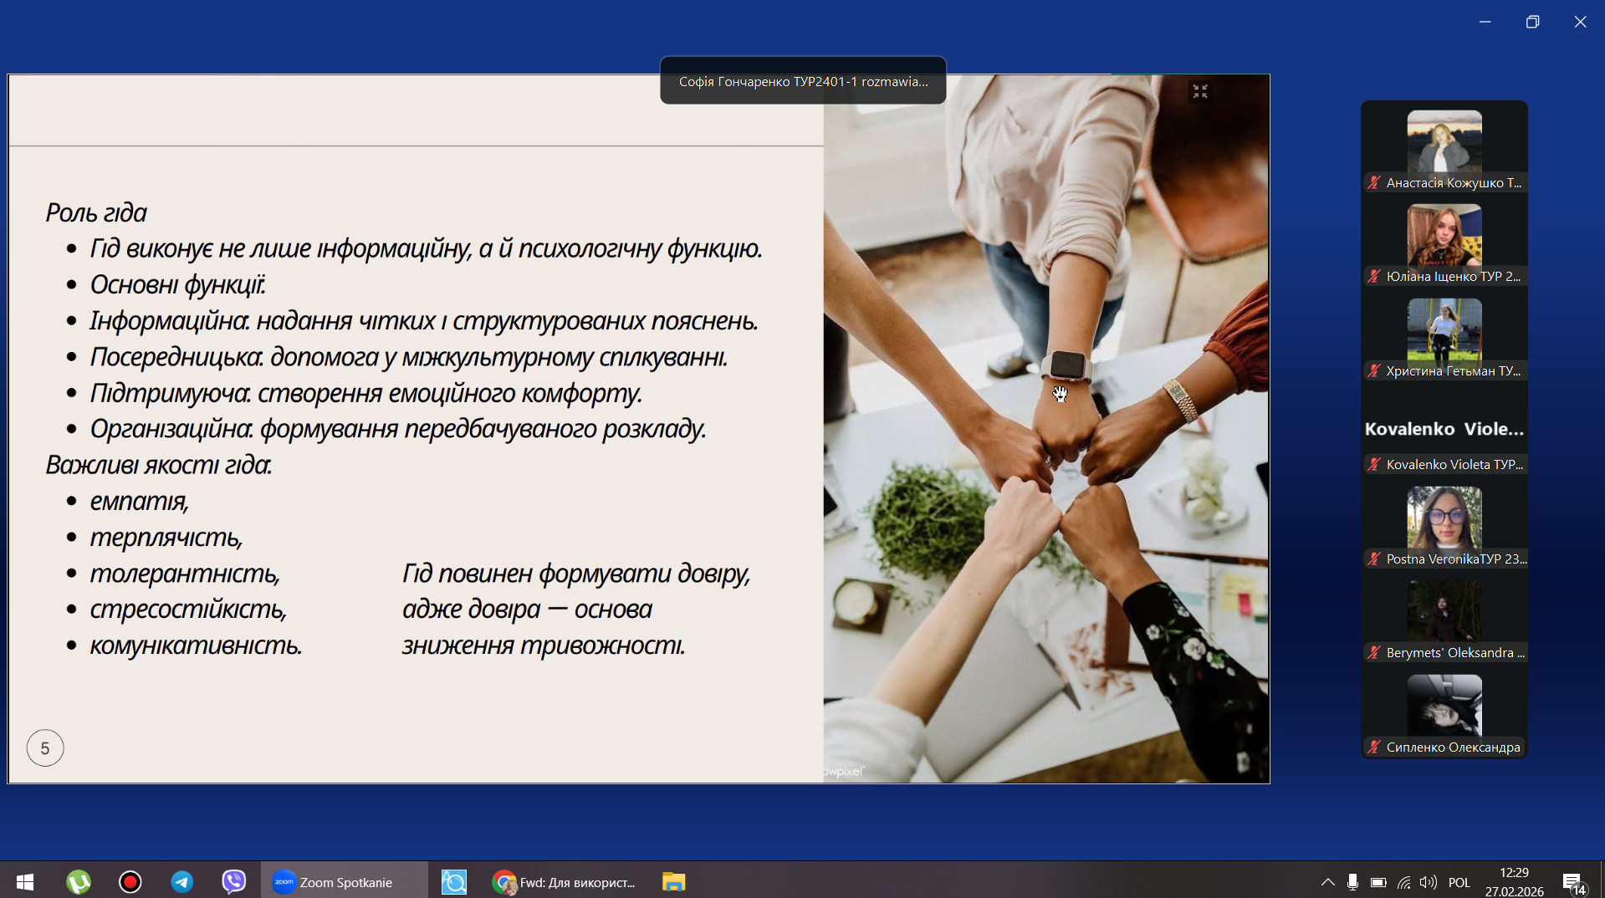Switch to Zoom Spotkanie taskbar window
This screenshot has width=1605, height=898.
[x=344, y=882]
